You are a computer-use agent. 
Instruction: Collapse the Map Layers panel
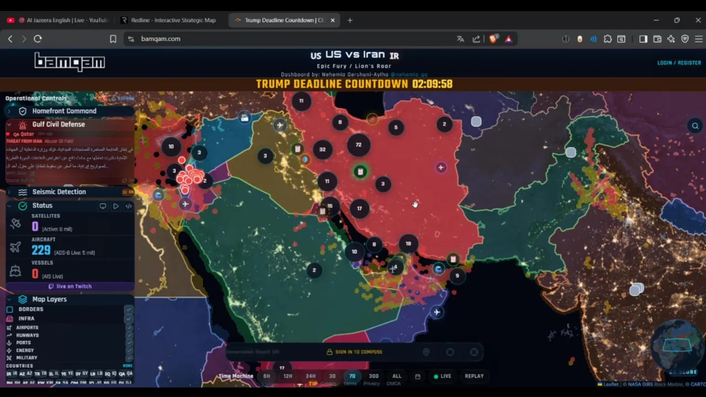[9, 299]
